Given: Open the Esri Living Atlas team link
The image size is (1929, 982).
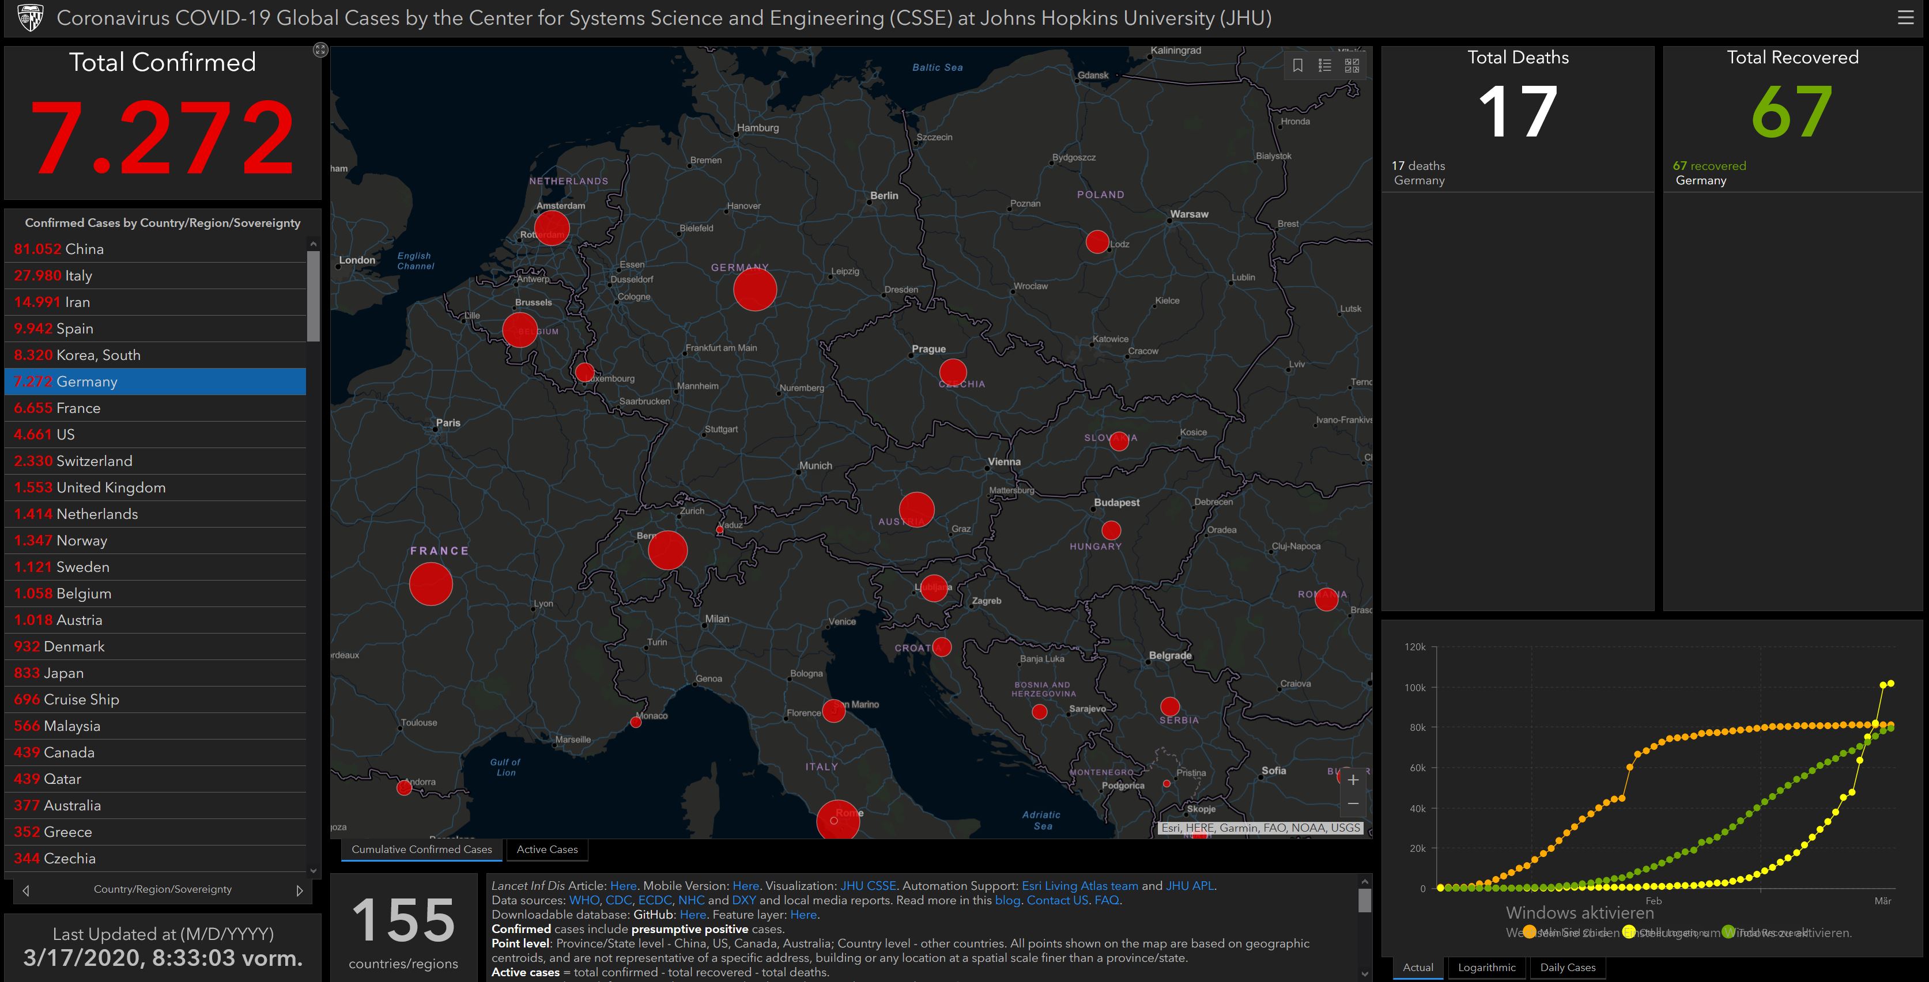Looking at the screenshot, I should point(1079,885).
